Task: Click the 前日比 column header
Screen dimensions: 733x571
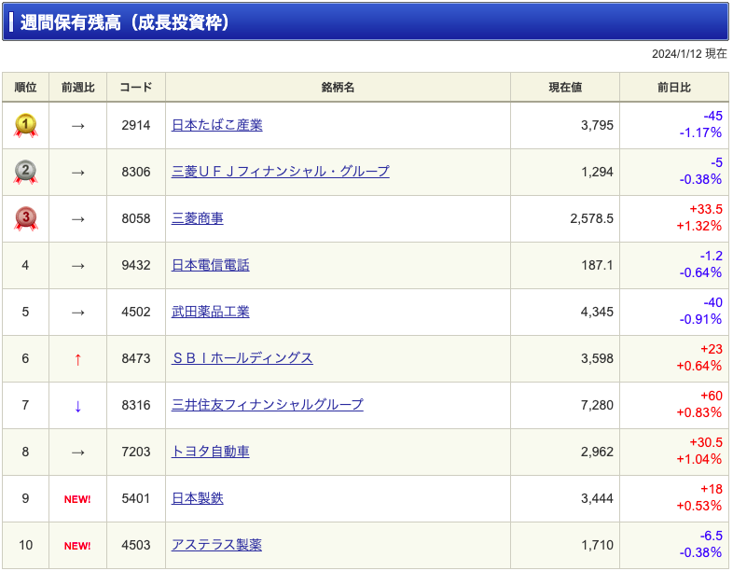Action: tap(674, 88)
